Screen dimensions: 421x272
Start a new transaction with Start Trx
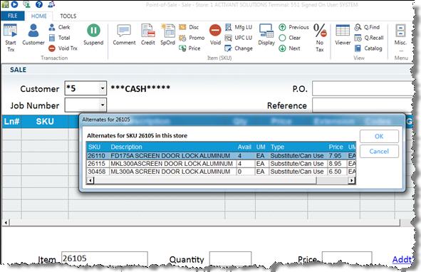[11, 38]
